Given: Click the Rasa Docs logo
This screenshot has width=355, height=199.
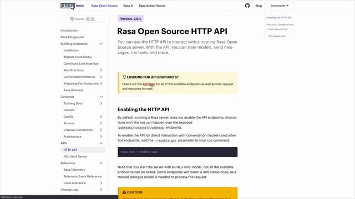Looking at the screenshot, I should pos(72,6).
